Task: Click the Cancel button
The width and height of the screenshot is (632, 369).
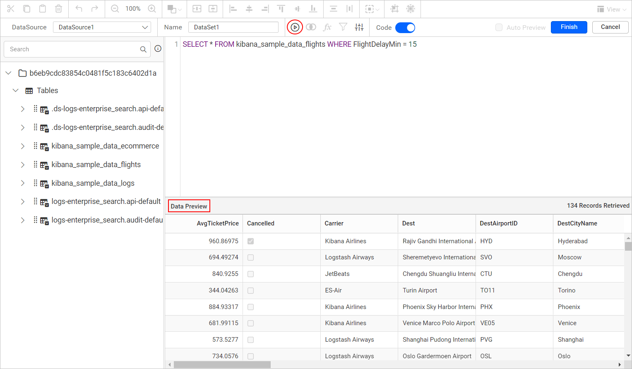Action: [x=610, y=27]
